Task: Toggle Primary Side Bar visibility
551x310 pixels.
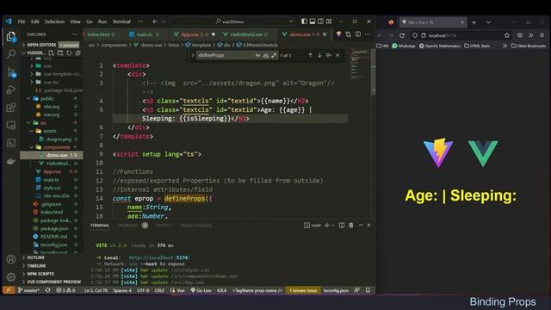Action: (x=304, y=22)
